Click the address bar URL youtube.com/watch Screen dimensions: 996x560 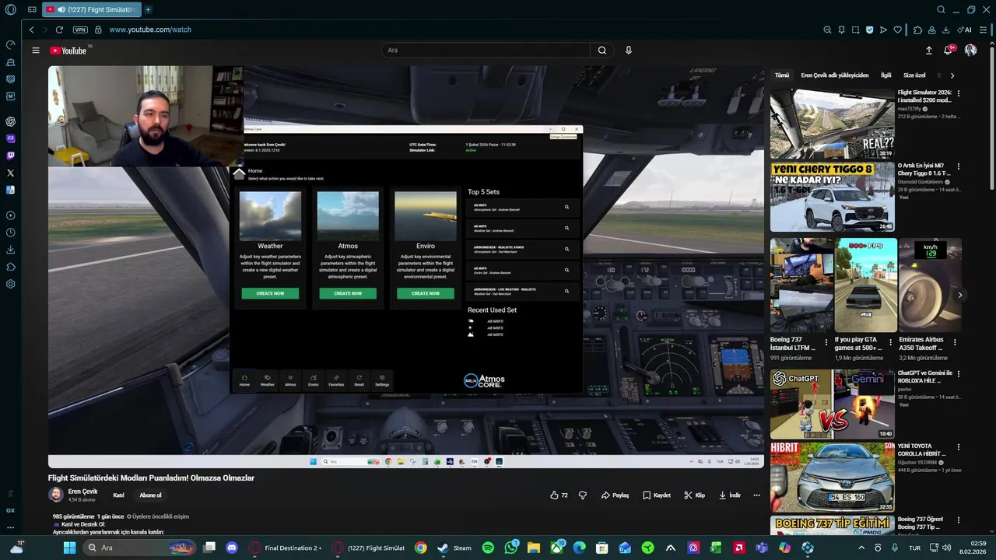pyautogui.click(x=150, y=30)
